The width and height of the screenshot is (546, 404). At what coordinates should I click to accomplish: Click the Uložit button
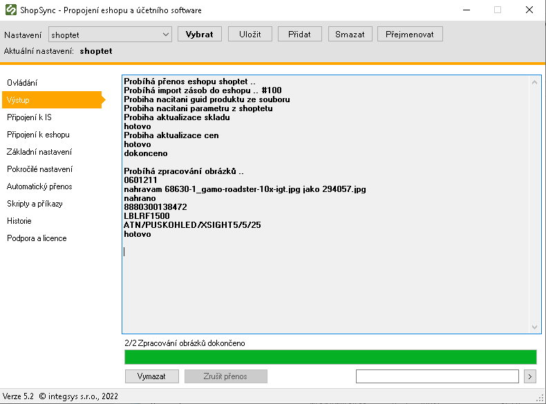coord(250,34)
